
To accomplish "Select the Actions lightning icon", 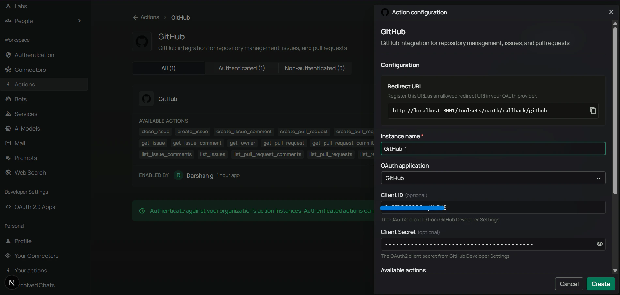I will [8, 84].
